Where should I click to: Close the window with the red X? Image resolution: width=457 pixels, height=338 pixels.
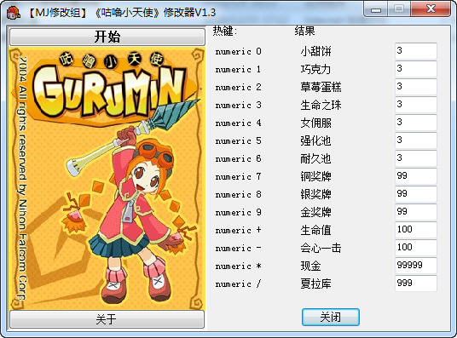tap(431, 9)
